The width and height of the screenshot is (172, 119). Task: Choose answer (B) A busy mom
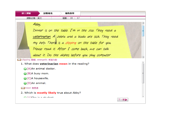25,73
